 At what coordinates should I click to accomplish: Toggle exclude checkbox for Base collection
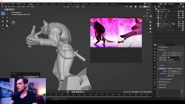(x=179, y=18)
